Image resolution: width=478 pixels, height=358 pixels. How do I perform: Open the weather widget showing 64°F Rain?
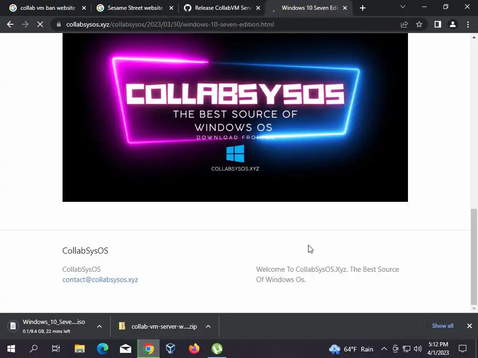click(x=351, y=349)
